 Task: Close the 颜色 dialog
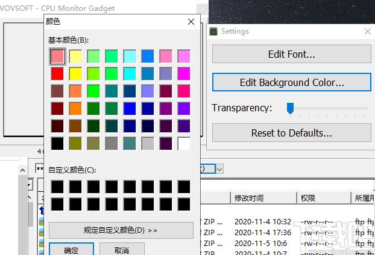[x=191, y=22]
